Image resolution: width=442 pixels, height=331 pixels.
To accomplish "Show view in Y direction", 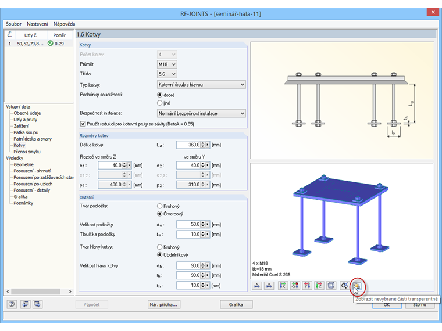I will point(307,285).
